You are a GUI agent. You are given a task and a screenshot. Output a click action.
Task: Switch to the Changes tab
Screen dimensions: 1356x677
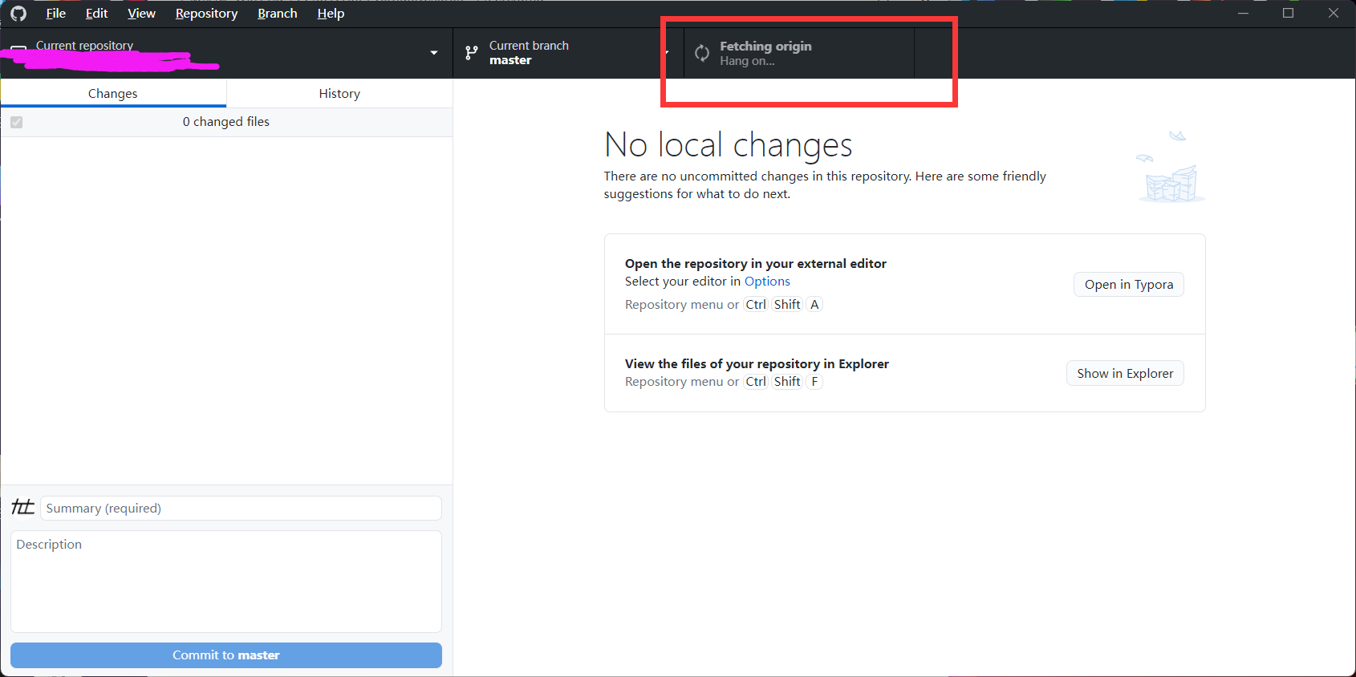[113, 93]
